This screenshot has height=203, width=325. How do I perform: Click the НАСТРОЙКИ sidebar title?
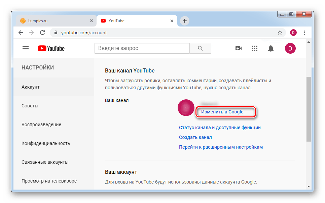[x=38, y=67]
